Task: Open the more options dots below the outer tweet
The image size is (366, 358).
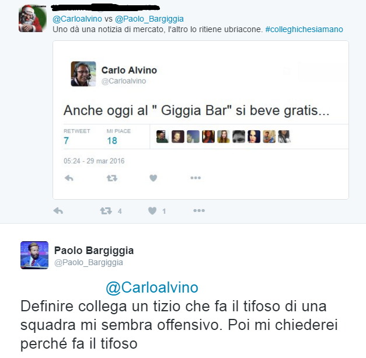Action: (x=199, y=211)
